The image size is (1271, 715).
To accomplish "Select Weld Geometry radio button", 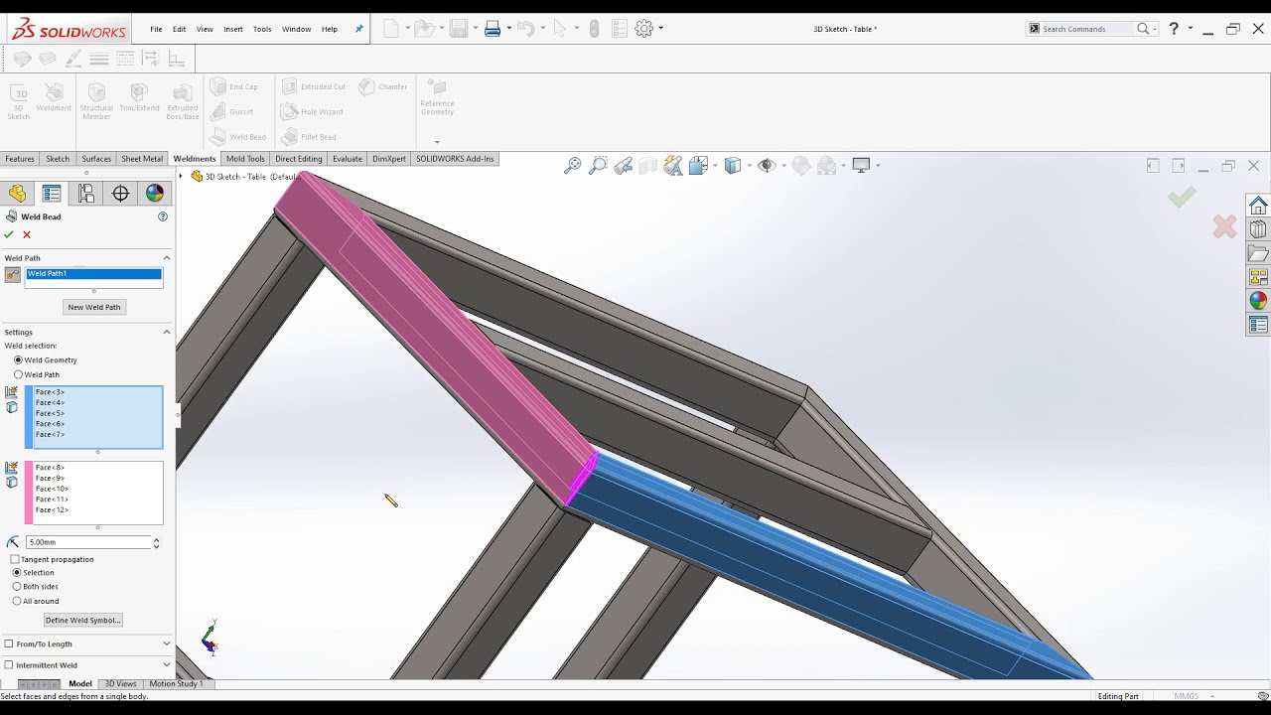I will point(18,359).
